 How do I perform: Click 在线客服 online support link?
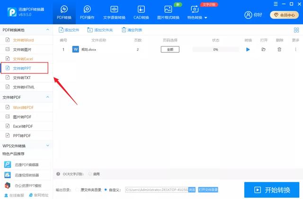14,195
